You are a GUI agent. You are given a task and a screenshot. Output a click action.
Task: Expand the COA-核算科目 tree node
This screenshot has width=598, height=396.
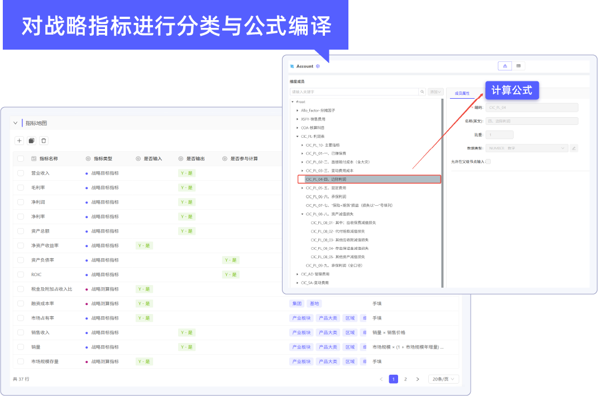(298, 128)
